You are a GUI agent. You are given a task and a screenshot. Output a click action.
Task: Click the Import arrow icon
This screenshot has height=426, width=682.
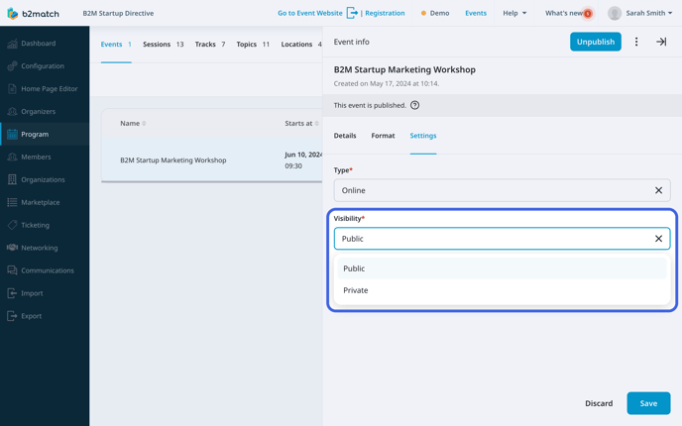pos(12,293)
